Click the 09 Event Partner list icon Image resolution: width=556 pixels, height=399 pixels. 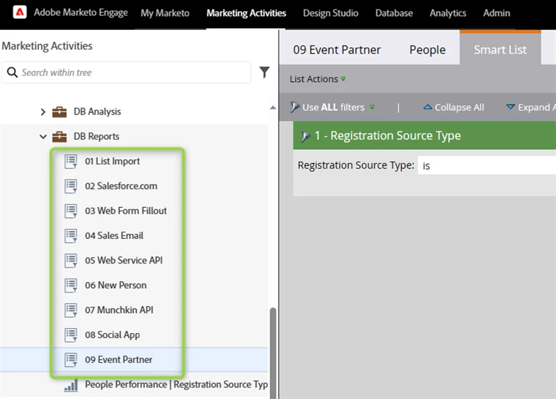(71, 360)
